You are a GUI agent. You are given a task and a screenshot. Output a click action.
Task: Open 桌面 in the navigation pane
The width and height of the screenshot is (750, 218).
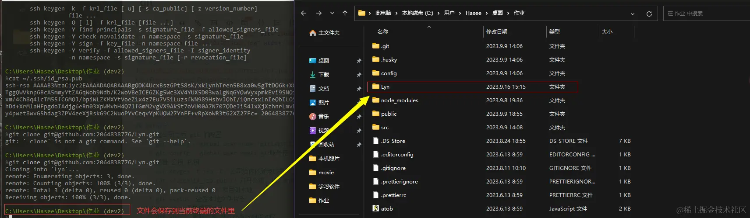click(319, 61)
